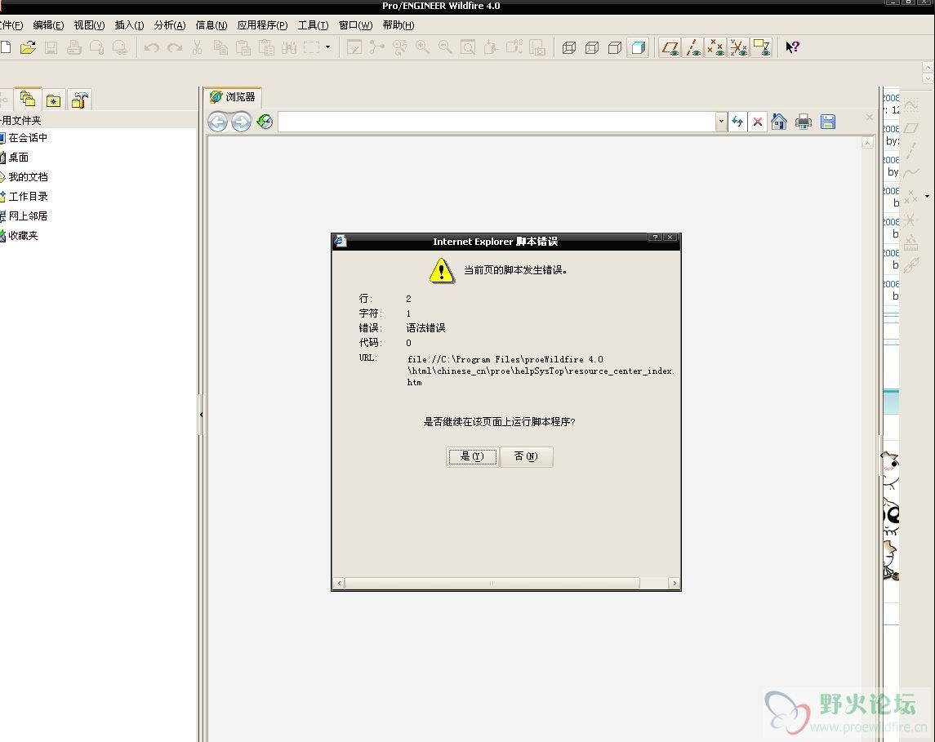Click the browser Print icon
The image size is (935, 742).
click(x=804, y=122)
